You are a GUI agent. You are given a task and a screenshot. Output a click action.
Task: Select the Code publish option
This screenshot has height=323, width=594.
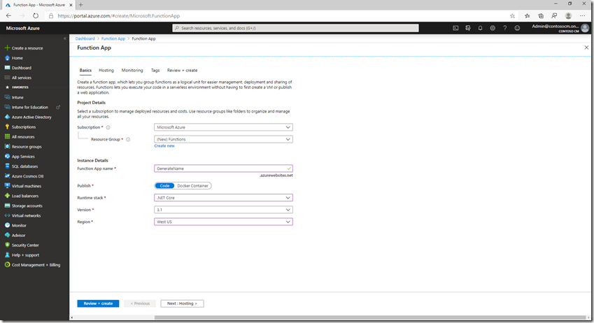click(164, 186)
